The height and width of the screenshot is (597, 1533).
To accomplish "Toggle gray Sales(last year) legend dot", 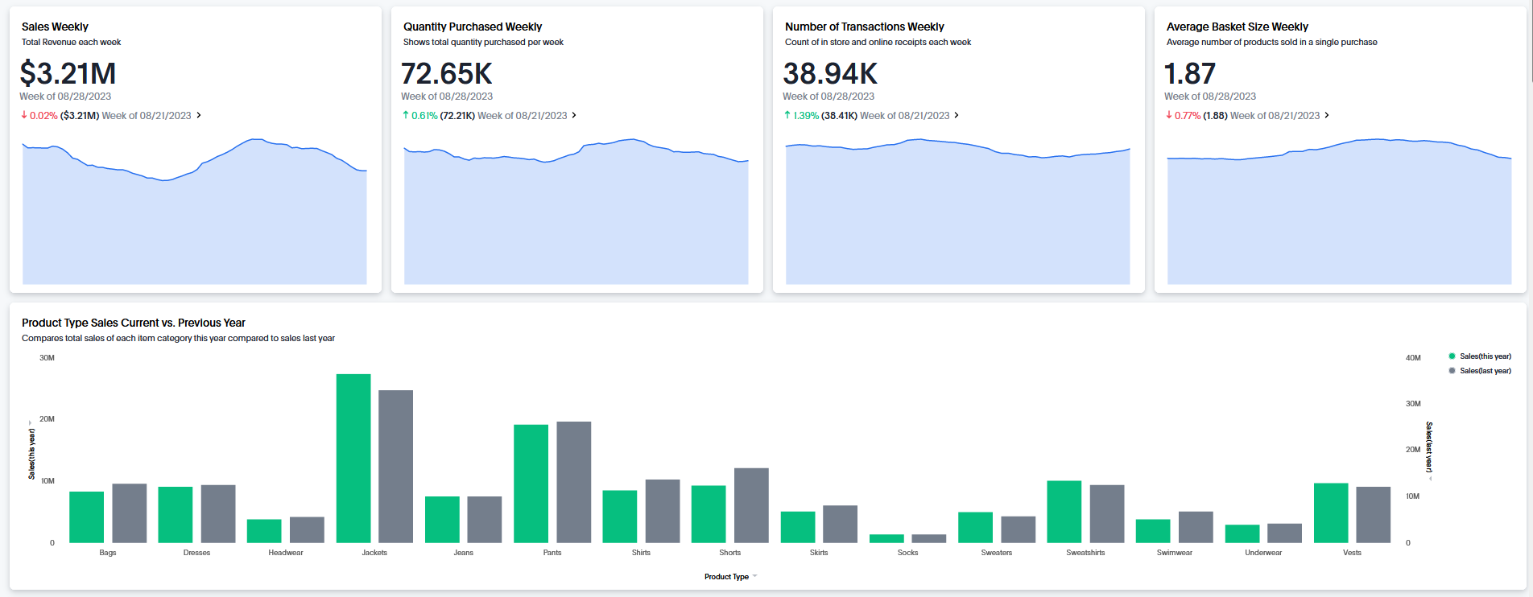I will (x=1452, y=371).
